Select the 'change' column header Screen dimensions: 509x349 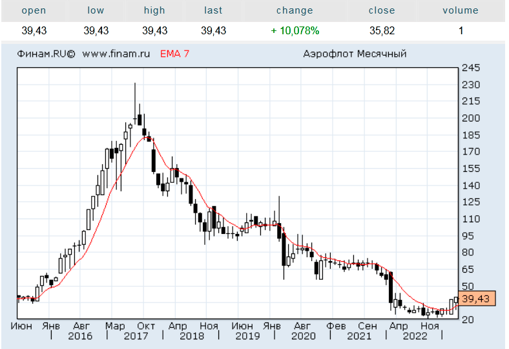pos(295,10)
